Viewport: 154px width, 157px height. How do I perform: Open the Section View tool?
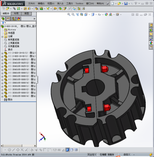(82, 15)
